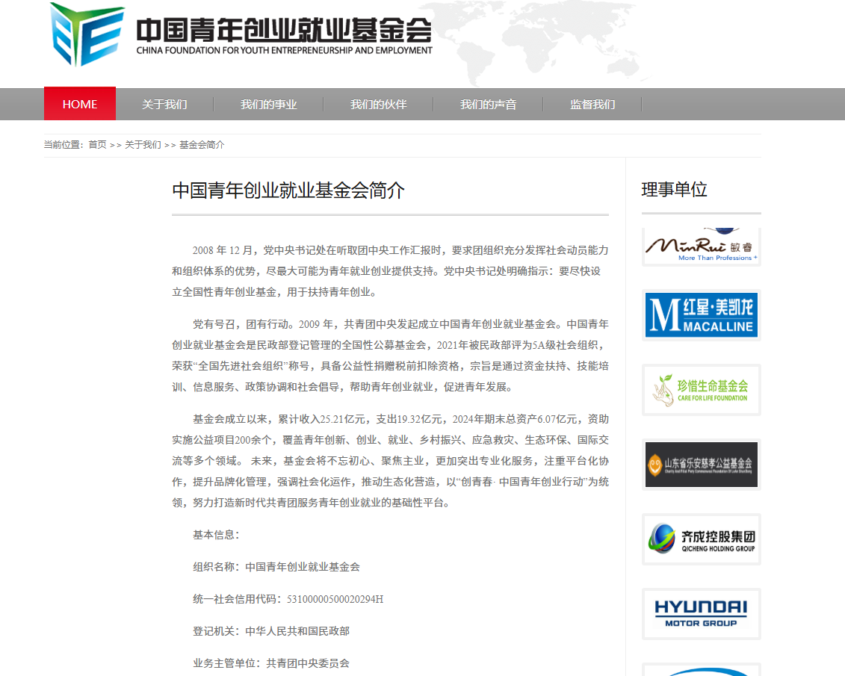Open the 我们的事业 navigation menu
Screen dimensions: 845x676
[x=268, y=104]
